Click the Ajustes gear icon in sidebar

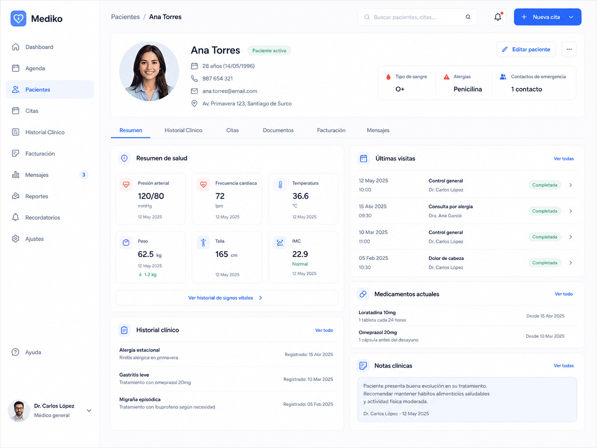click(x=16, y=239)
